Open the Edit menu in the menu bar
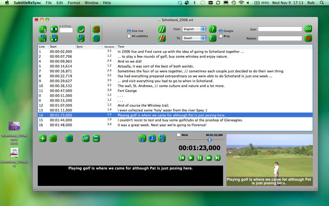329x206 pixels. 60,3
